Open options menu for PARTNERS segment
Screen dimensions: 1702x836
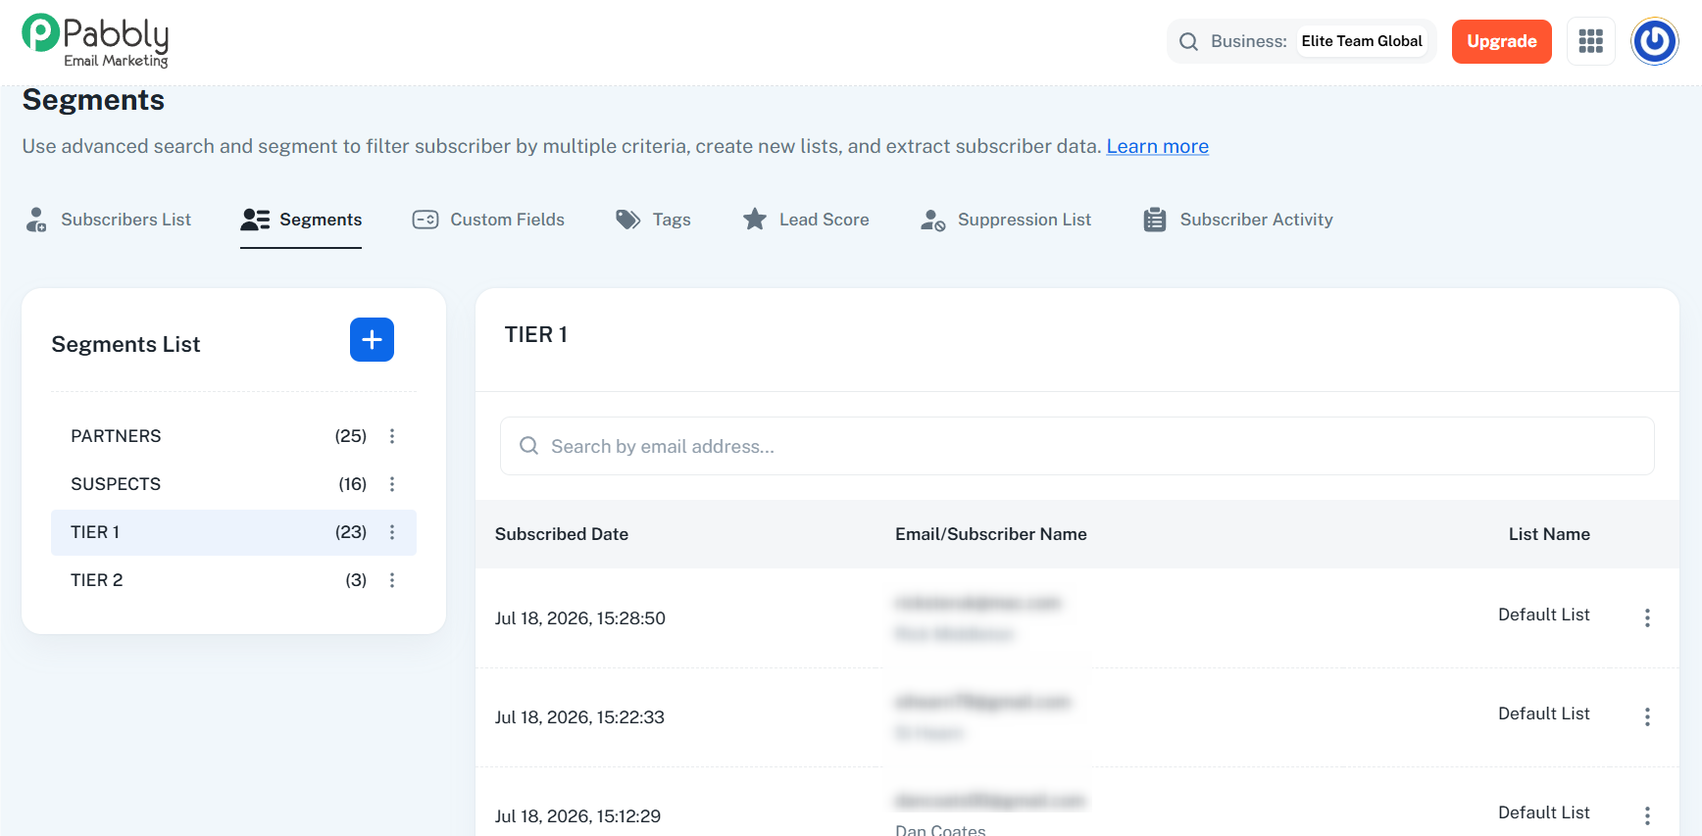[392, 436]
